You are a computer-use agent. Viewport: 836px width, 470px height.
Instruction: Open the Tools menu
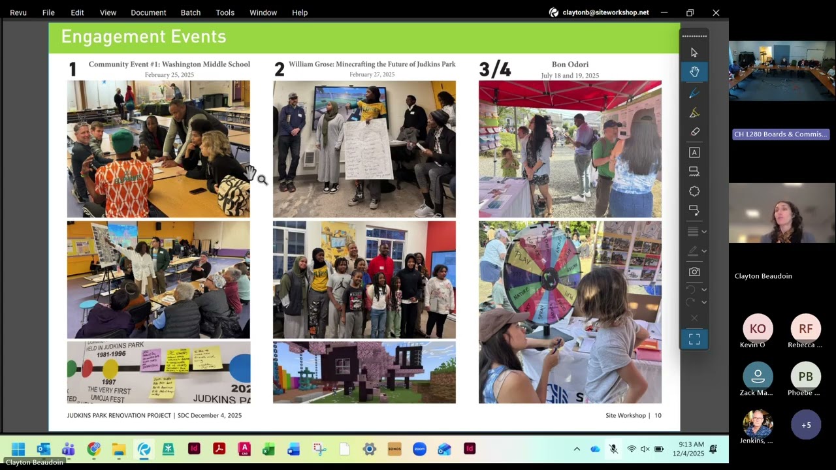(225, 12)
